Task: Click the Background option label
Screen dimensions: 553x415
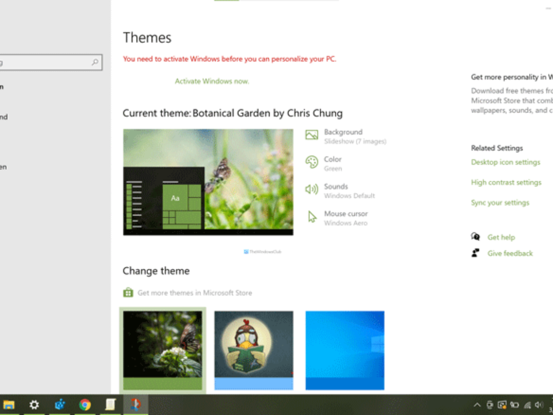Action: pos(343,132)
